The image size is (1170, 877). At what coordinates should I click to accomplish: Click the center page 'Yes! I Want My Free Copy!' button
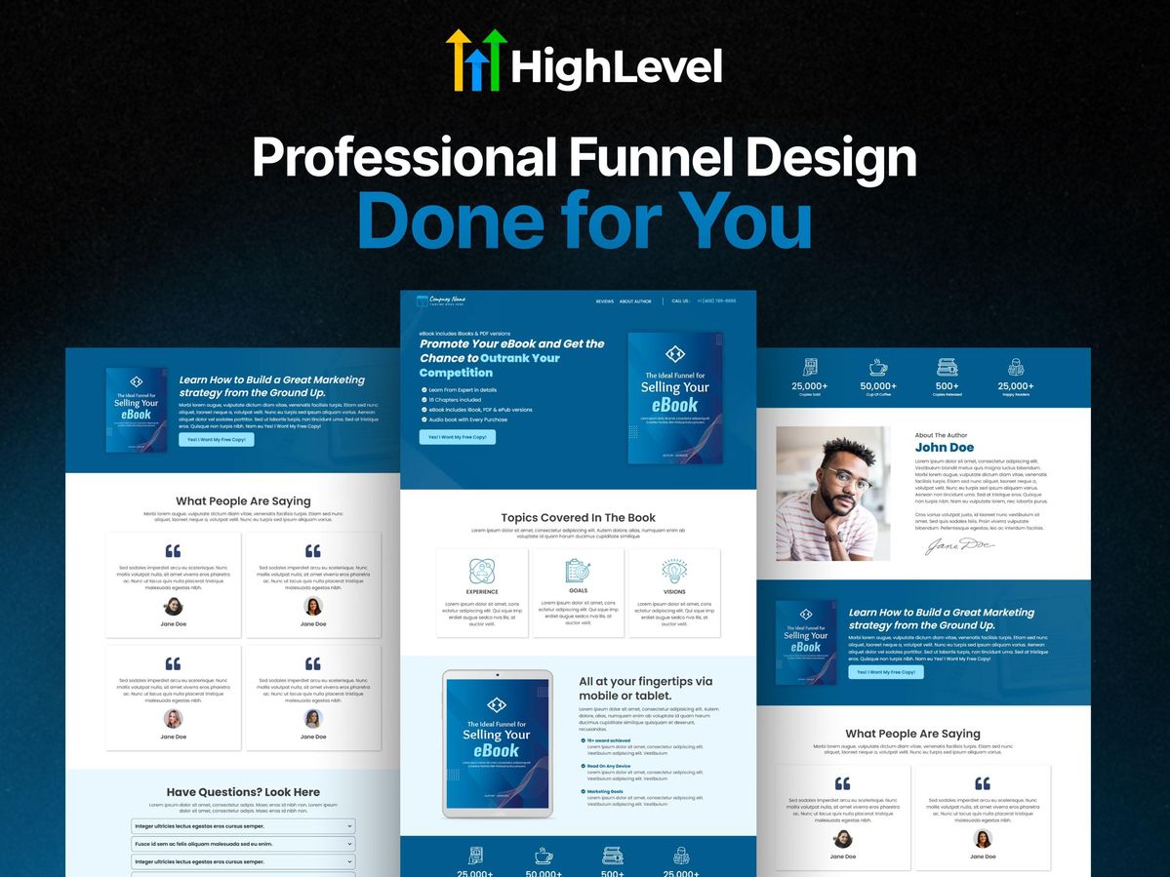coord(457,437)
